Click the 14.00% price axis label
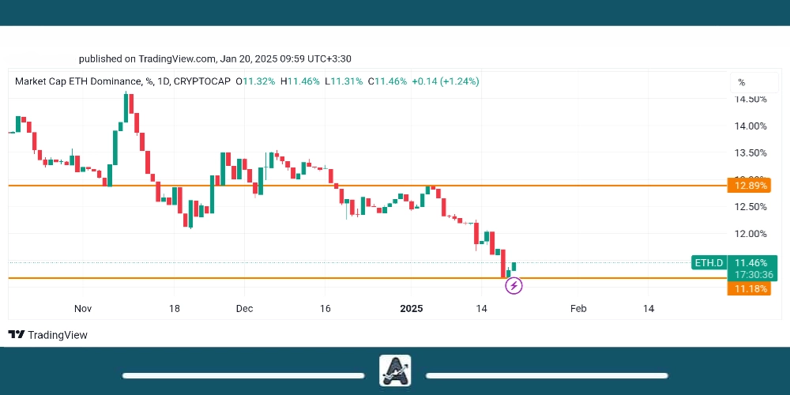Image resolution: width=790 pixels, height=395 pixels. (x=750, y=126)
